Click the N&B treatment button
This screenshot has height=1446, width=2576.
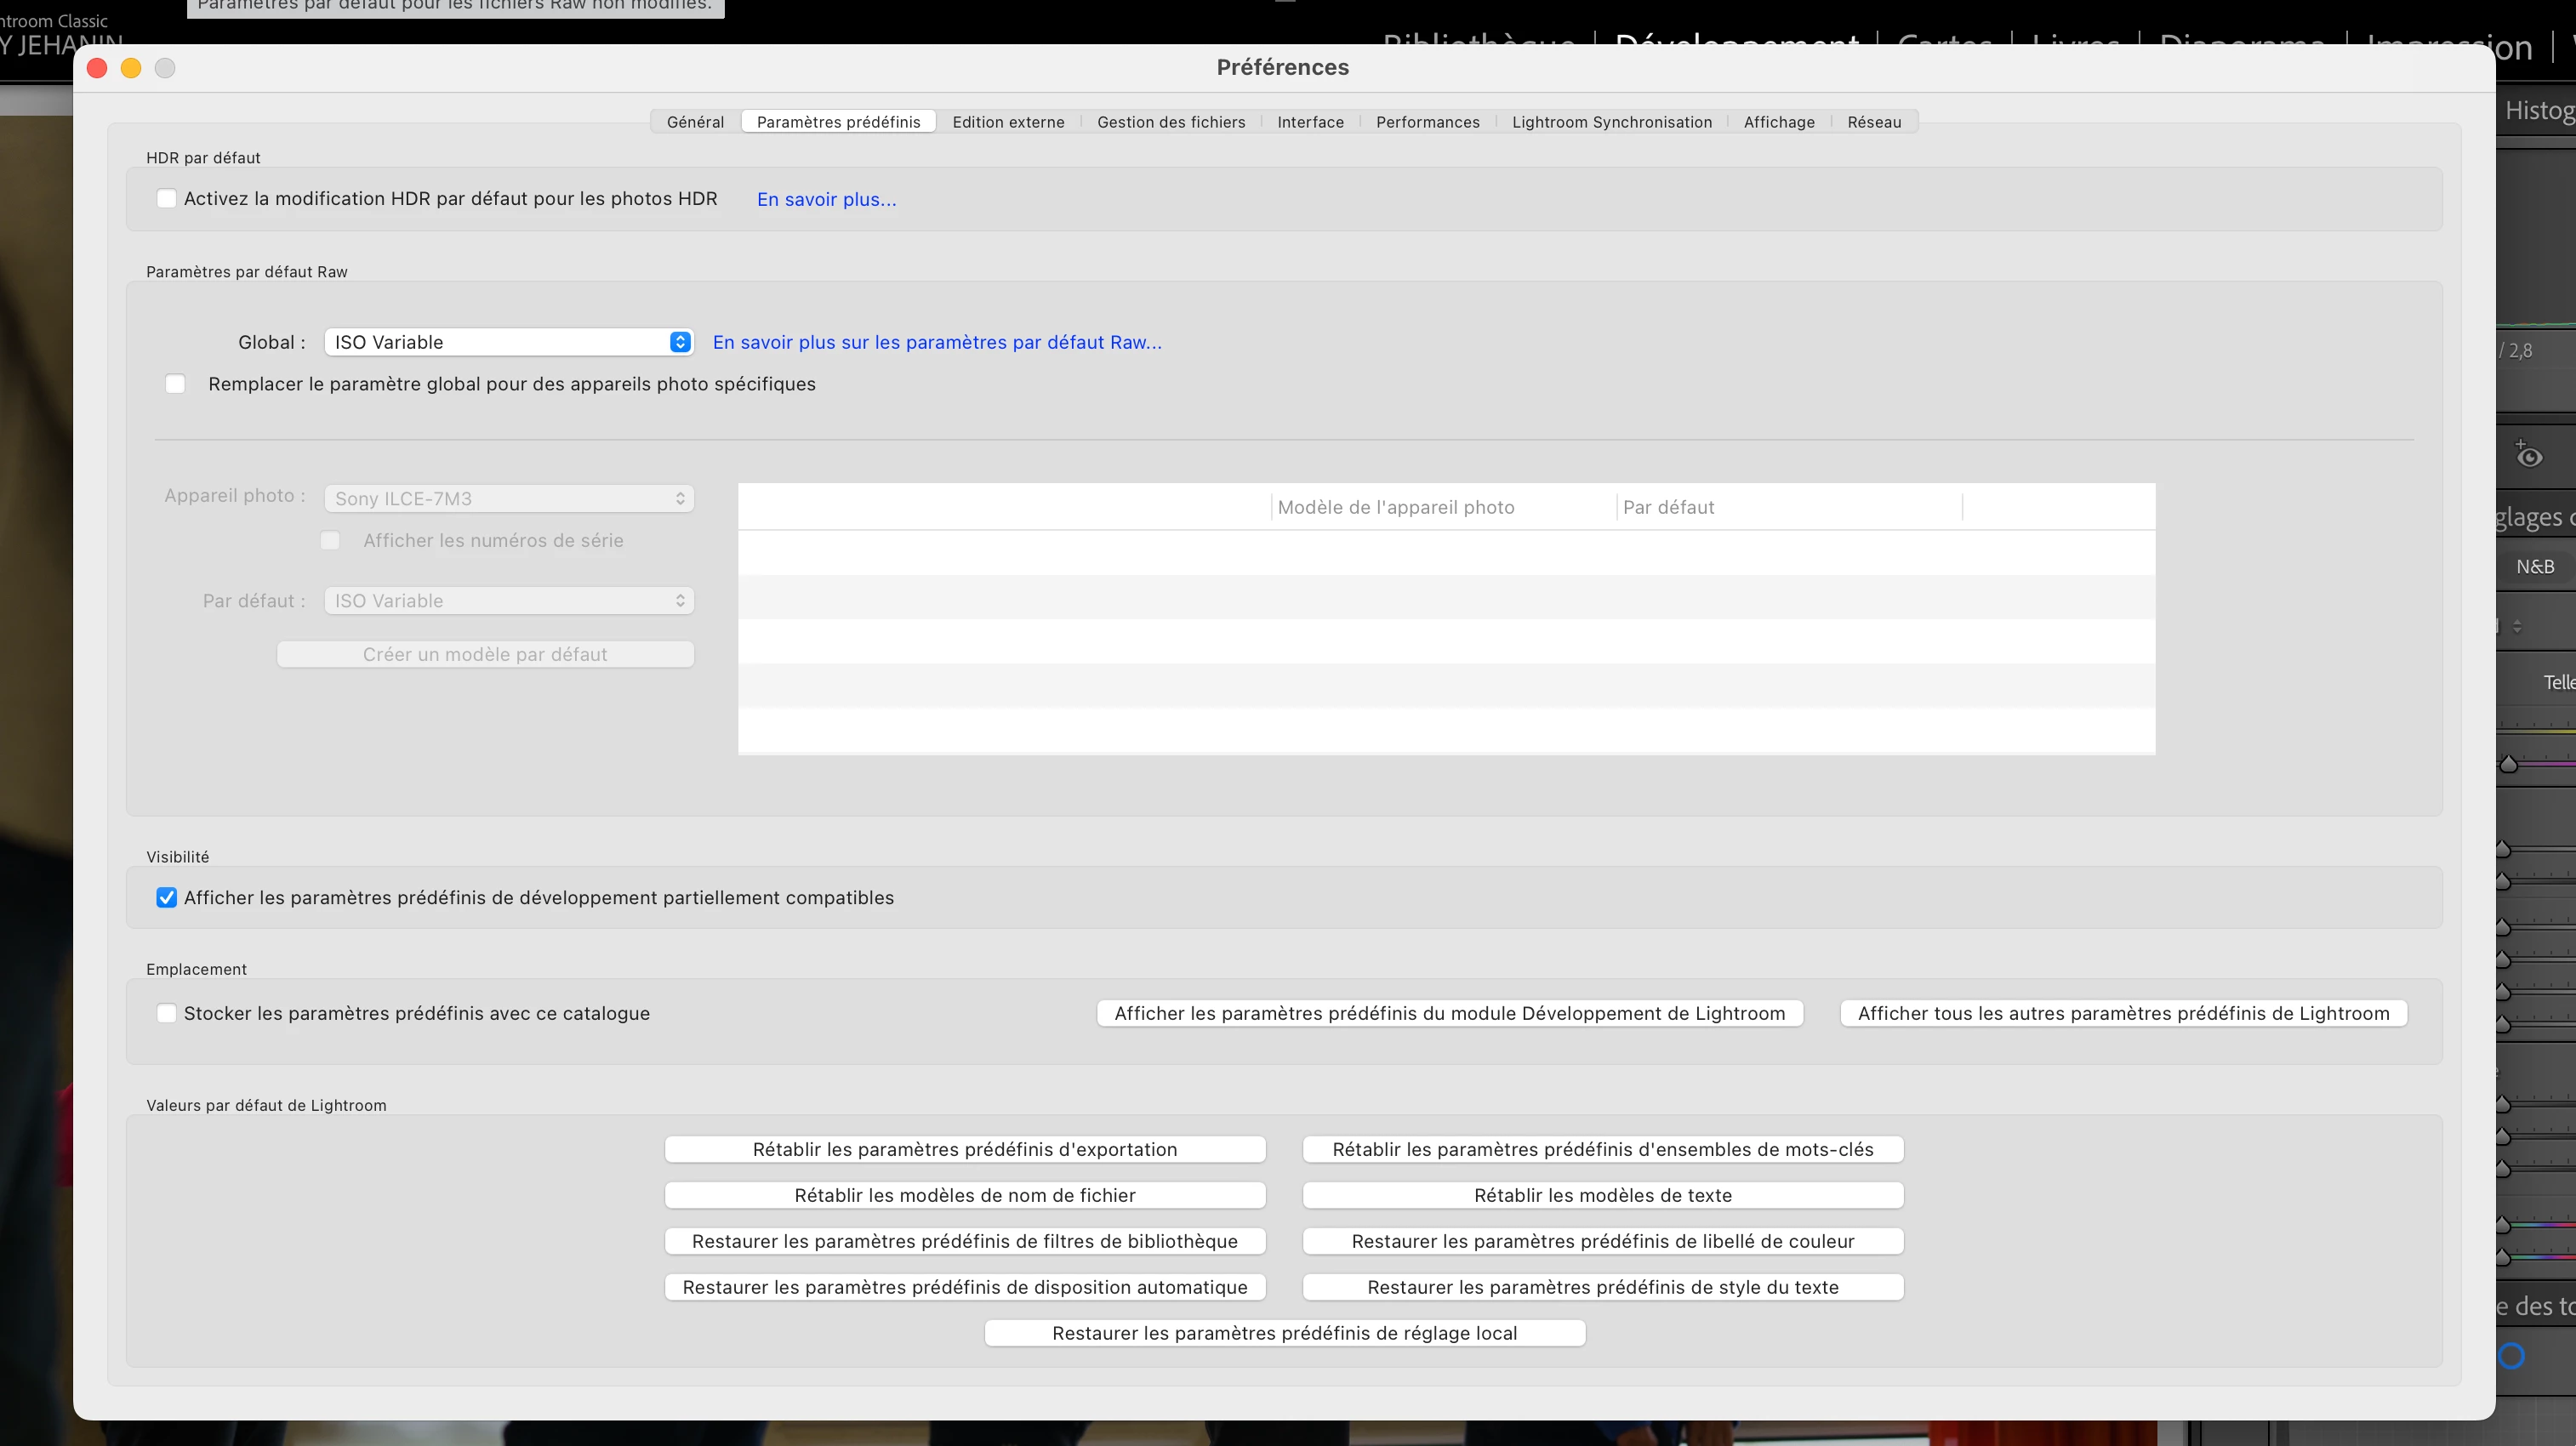point(2535,567)
